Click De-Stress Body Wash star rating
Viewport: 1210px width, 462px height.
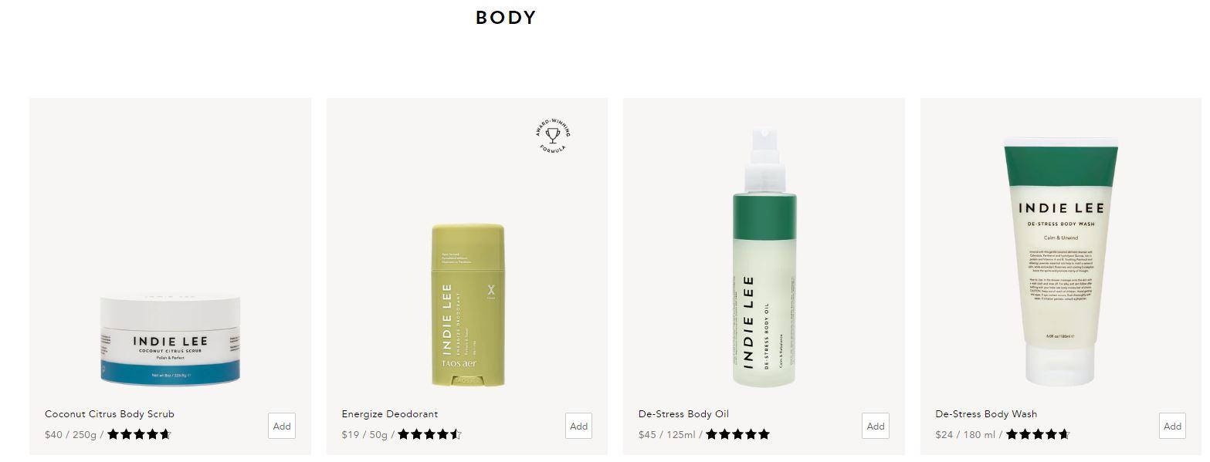pos(1038,434)
